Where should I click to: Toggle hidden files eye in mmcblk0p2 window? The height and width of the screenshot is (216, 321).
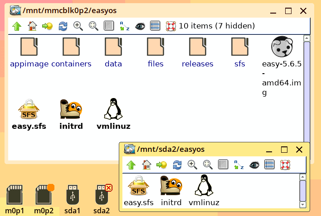pyautogui.click(x=140, y=26)
